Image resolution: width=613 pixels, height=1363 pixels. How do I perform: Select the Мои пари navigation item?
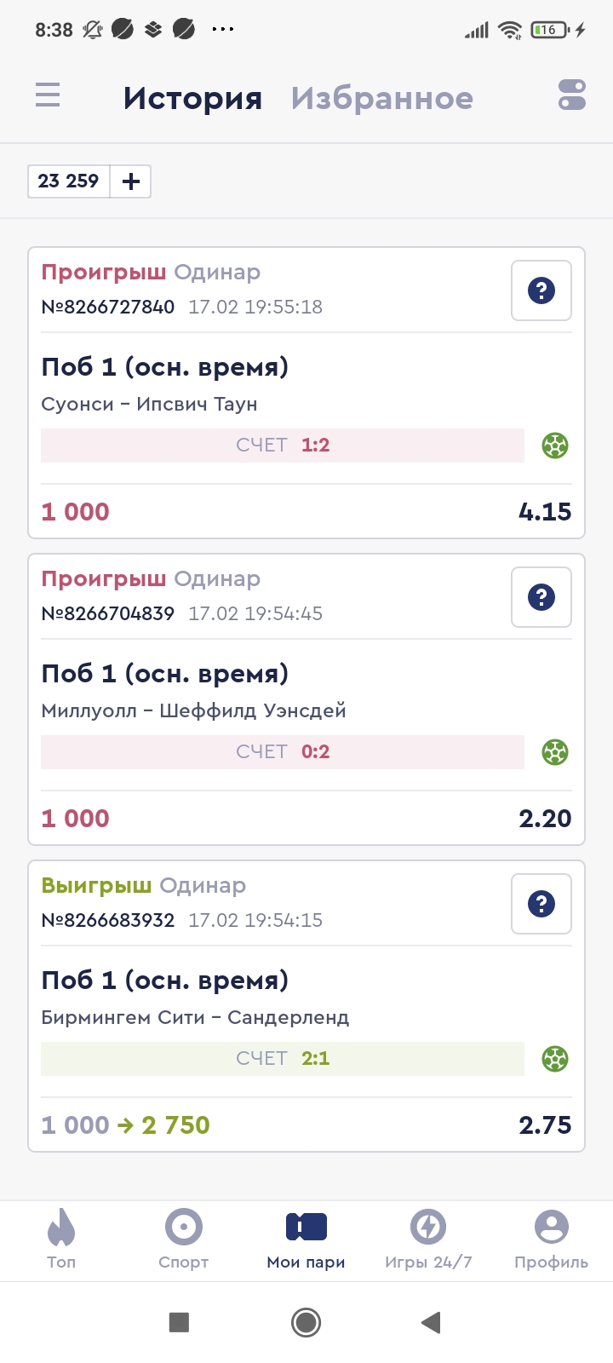coord(306,1238)
